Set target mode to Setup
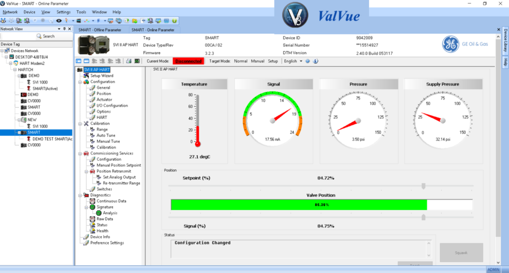The width and height of the screenshot is (509, 273). click(x=273, y=61)
